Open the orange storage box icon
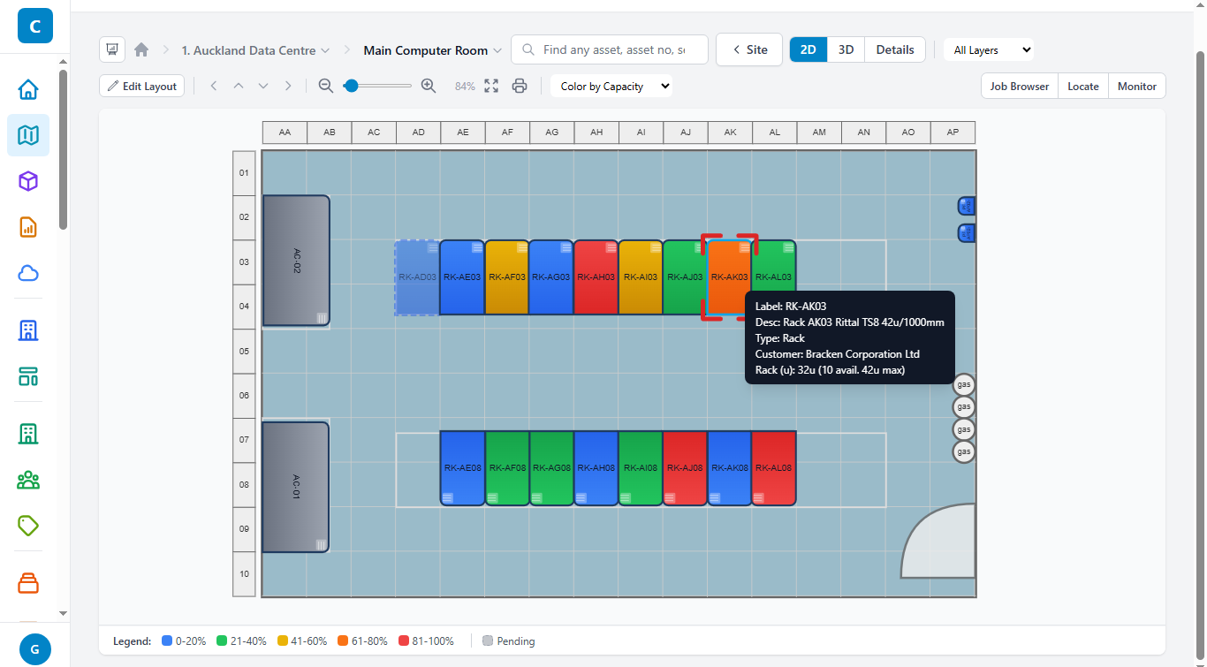The image size is (1207, 667). (28, 583)
